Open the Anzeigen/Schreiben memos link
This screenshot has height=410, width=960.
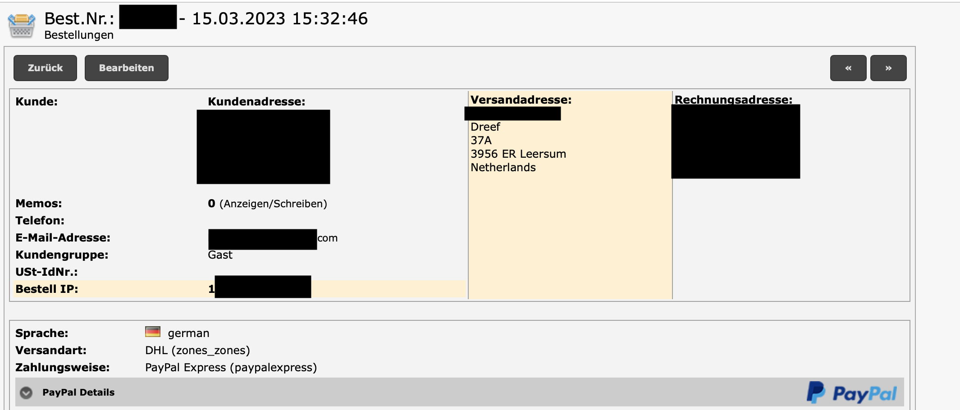pos(273,204)
